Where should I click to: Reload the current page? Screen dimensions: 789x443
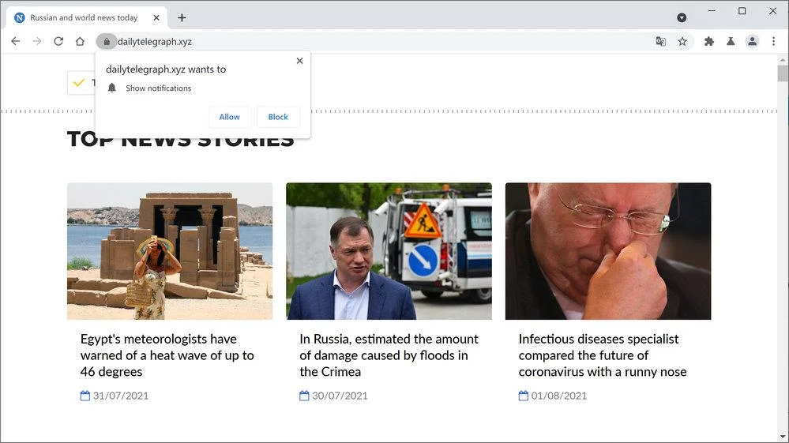click(x=58, y=41)
